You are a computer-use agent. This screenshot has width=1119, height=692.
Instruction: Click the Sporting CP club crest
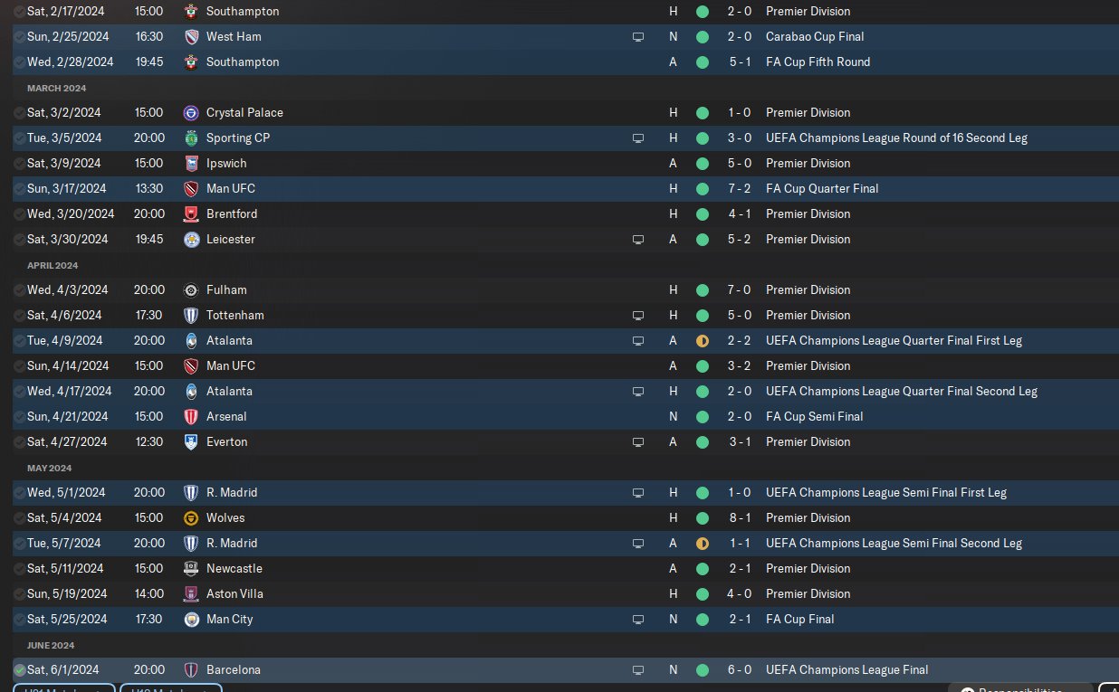(x=191, y=138)
